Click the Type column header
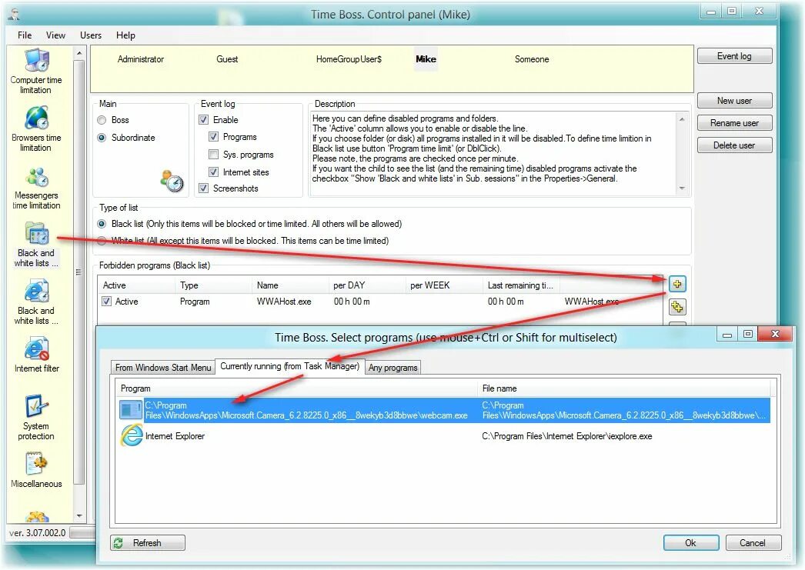Screen dimensions: 805x570 [x=213, y=285]
